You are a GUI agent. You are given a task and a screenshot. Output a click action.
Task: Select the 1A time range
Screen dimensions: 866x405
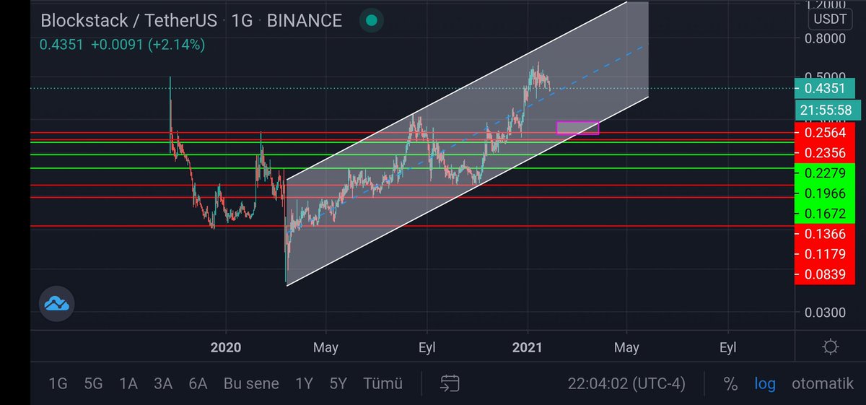[x=128, y=383]
